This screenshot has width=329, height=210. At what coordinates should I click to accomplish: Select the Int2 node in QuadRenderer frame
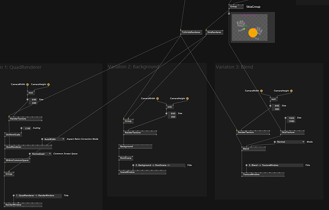[31, 92]
